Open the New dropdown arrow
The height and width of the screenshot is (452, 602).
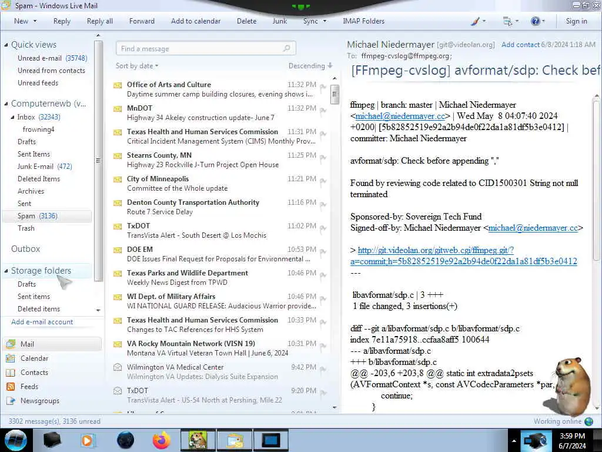click(35, 21)
